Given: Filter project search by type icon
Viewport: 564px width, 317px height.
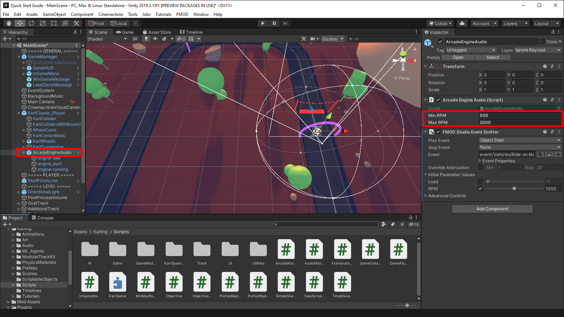Looking at the screenshot, I should click(384, 224).
